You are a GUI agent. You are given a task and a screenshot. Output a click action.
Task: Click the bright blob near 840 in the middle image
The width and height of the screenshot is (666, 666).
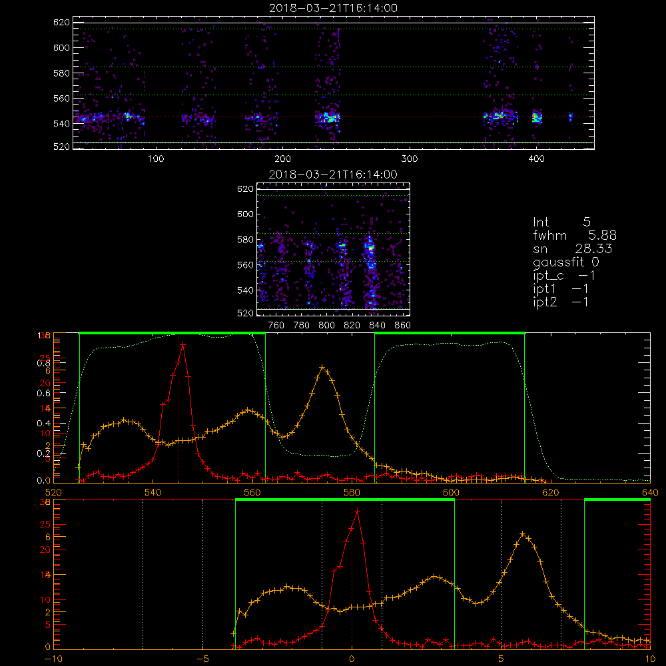tap(370, 248)
